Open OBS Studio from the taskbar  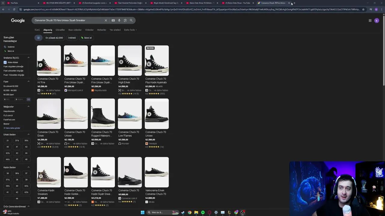pos(242,212)
